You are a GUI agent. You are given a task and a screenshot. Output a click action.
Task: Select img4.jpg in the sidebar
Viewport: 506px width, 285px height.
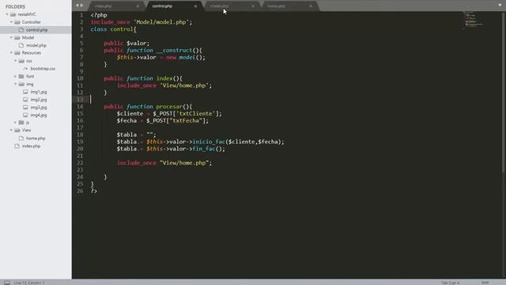pyautogui.click(x=39, y=115)
